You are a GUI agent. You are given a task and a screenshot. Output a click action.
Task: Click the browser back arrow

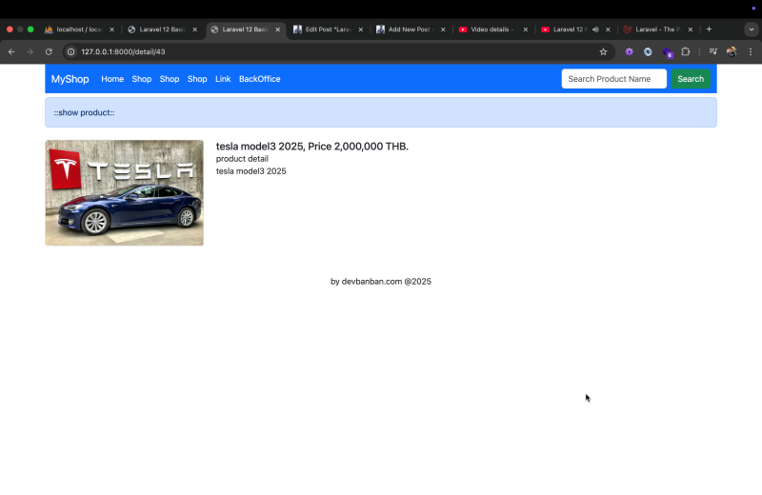(11, 51)
